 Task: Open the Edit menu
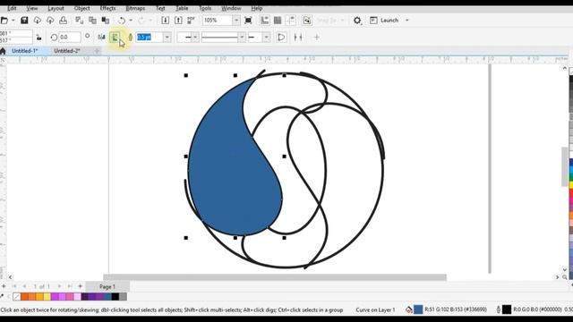12,8
